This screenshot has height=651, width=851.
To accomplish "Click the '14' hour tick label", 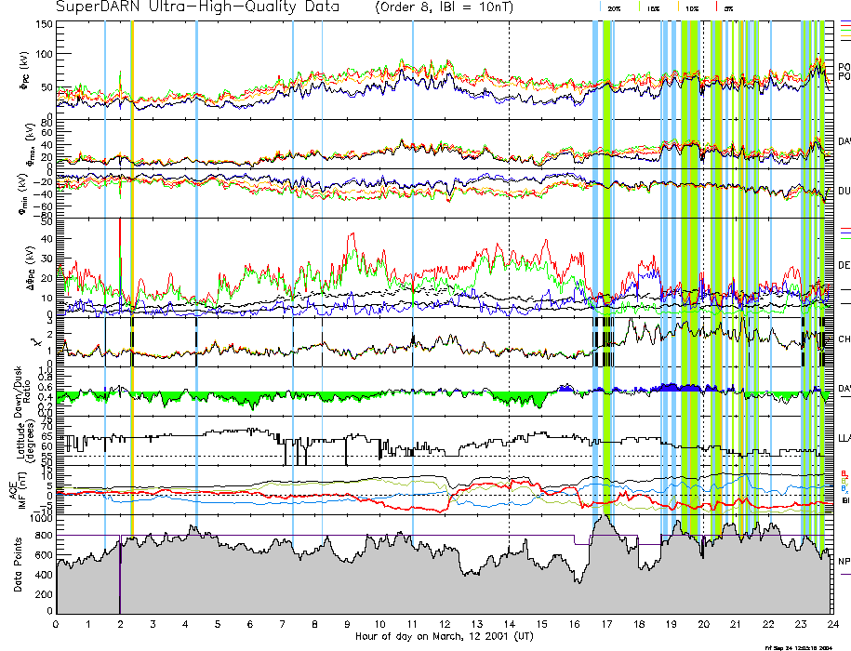I will click(x=509, y=624).
